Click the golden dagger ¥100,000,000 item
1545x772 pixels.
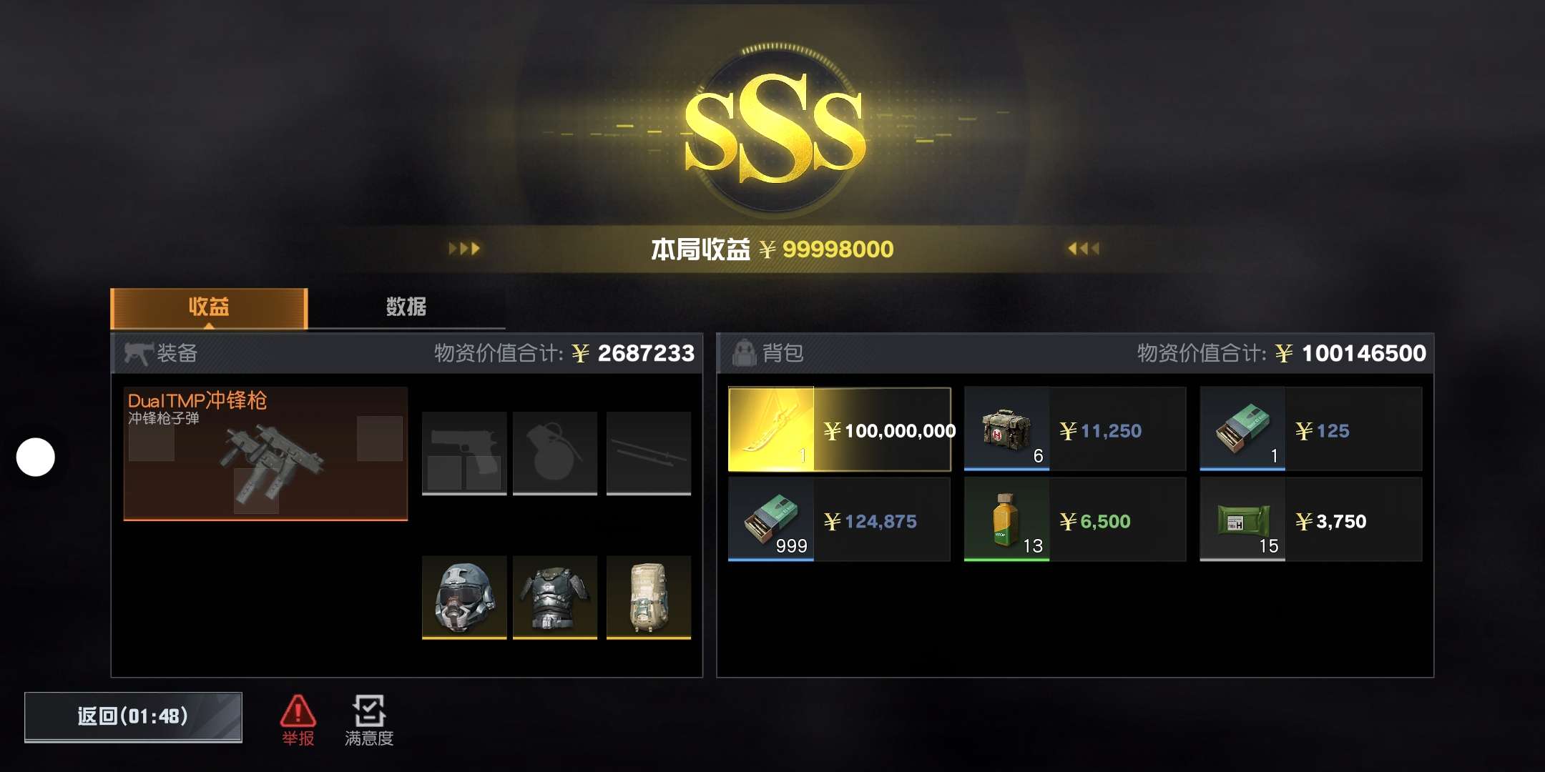[x=840, y=429]
